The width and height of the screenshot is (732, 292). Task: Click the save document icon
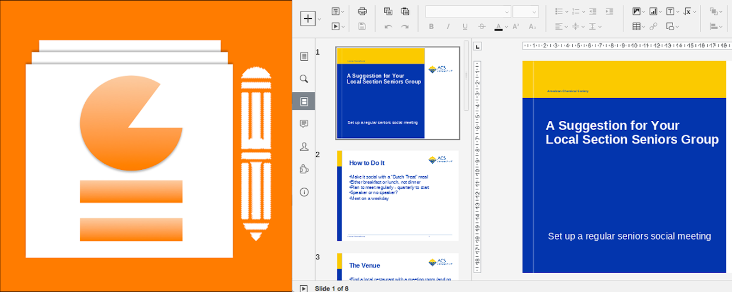(362, 26)
